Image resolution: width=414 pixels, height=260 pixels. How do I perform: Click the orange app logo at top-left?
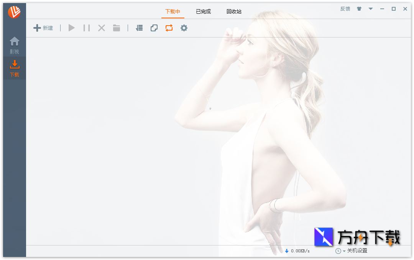point(14,12)
